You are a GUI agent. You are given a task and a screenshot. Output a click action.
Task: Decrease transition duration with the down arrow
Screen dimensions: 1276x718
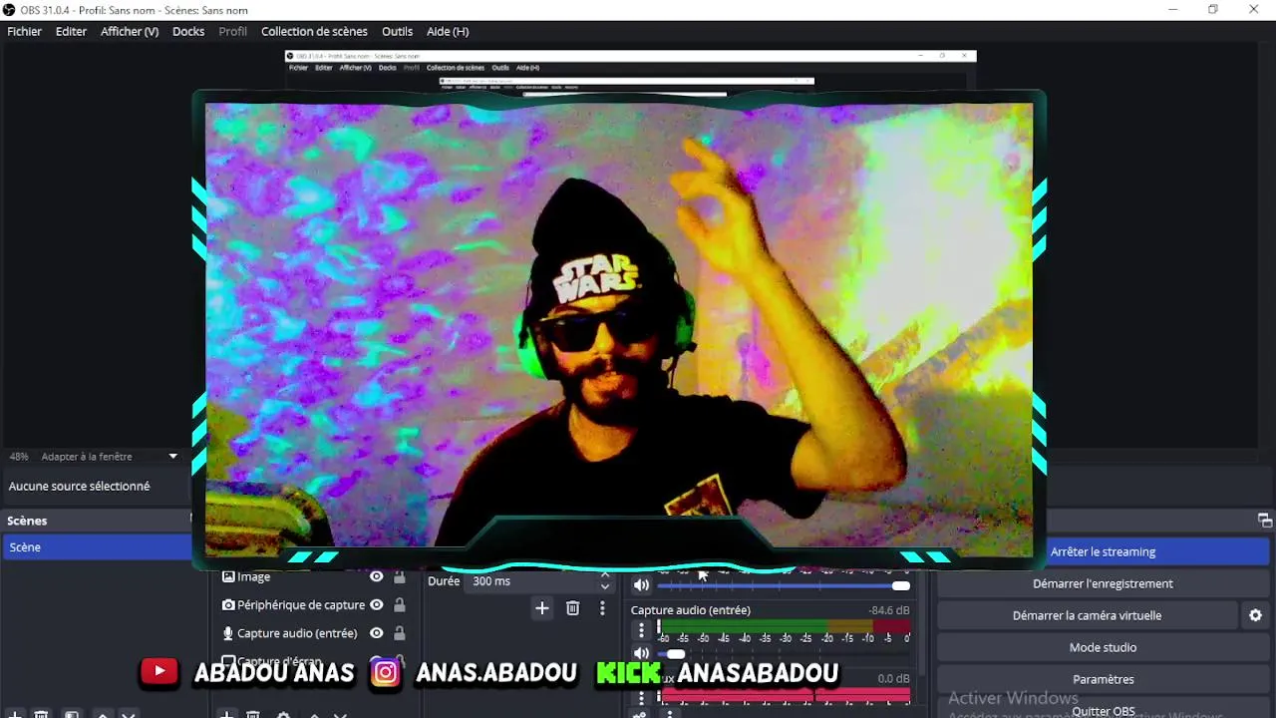coord(604,587)
